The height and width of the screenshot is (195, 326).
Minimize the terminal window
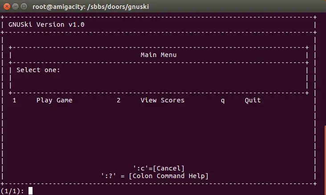click(15, 6)
